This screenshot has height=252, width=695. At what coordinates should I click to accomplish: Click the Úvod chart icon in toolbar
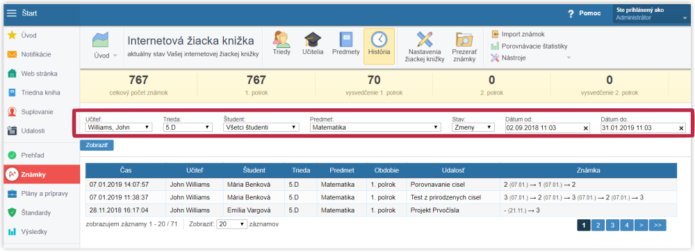101,40
